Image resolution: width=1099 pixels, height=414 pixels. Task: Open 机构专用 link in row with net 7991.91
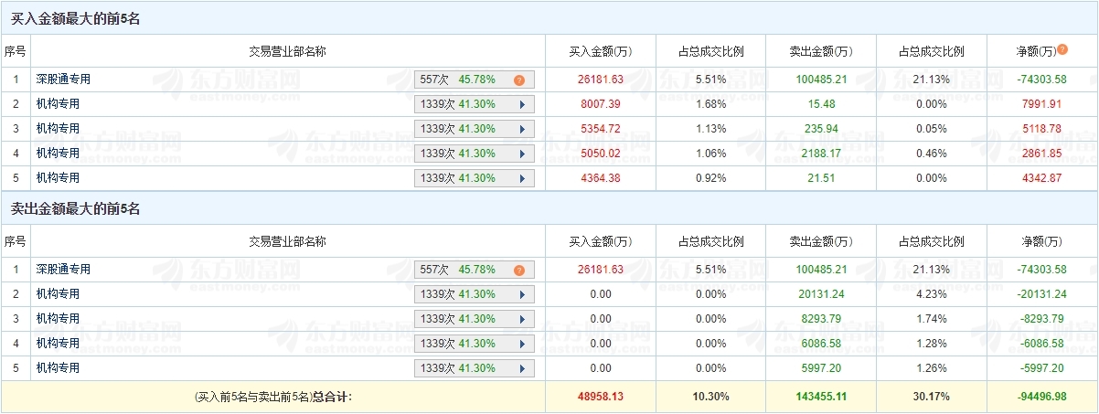click(x=58, y=104)
